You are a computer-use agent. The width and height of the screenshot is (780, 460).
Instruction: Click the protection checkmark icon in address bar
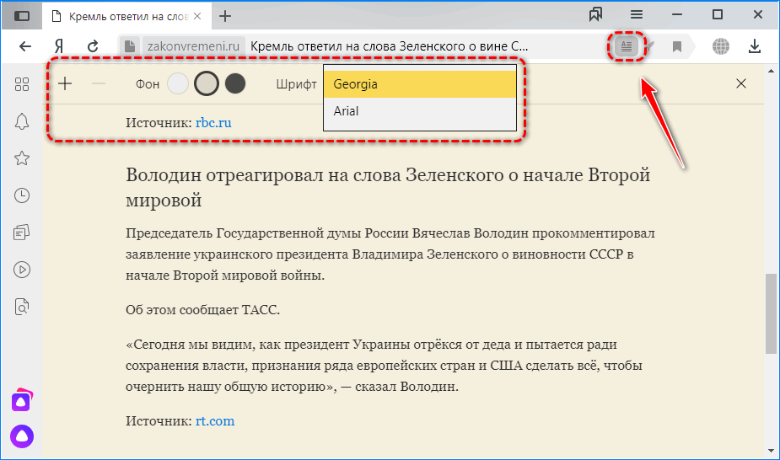click(649, 46)
